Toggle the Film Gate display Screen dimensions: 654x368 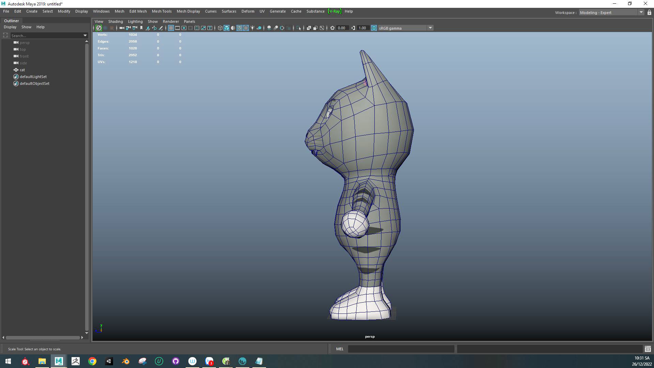tap(177, 28)
